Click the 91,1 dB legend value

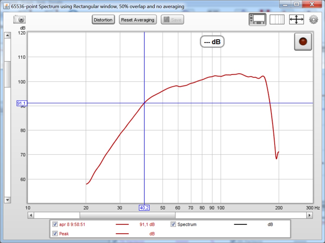click(x=147, y=224)
